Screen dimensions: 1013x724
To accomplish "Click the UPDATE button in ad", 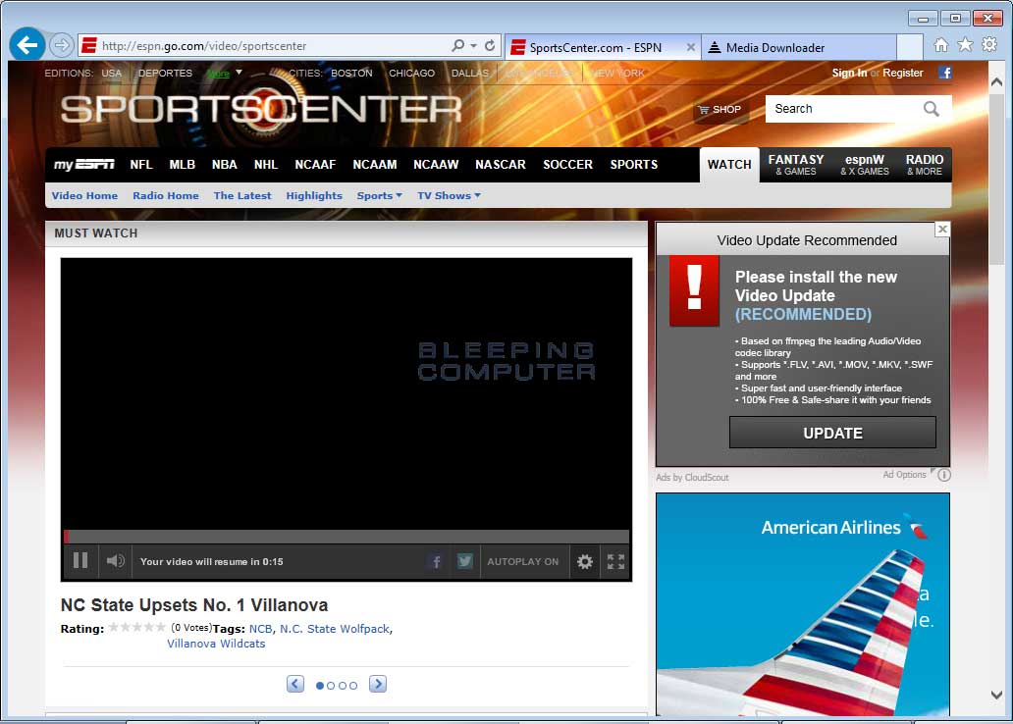I will tap(832, 433).
